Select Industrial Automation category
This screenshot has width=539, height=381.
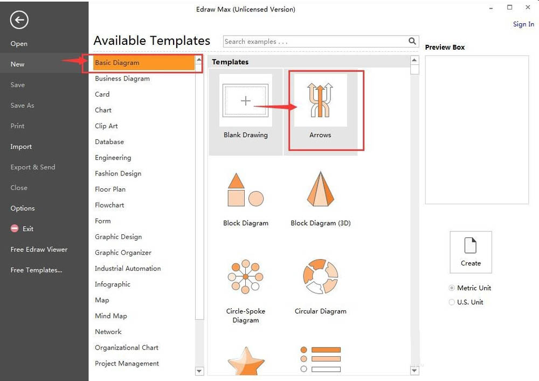click(128, 268)
